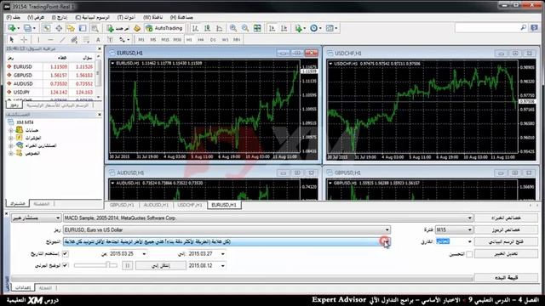The height and width of the screenshot is (306, 545).
Task: Open the arrows objects dropdown tool
Action: (x=124, y=40)
